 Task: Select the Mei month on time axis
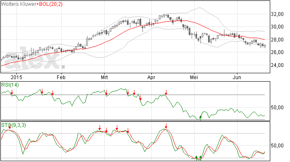click(x=194, y=77)
